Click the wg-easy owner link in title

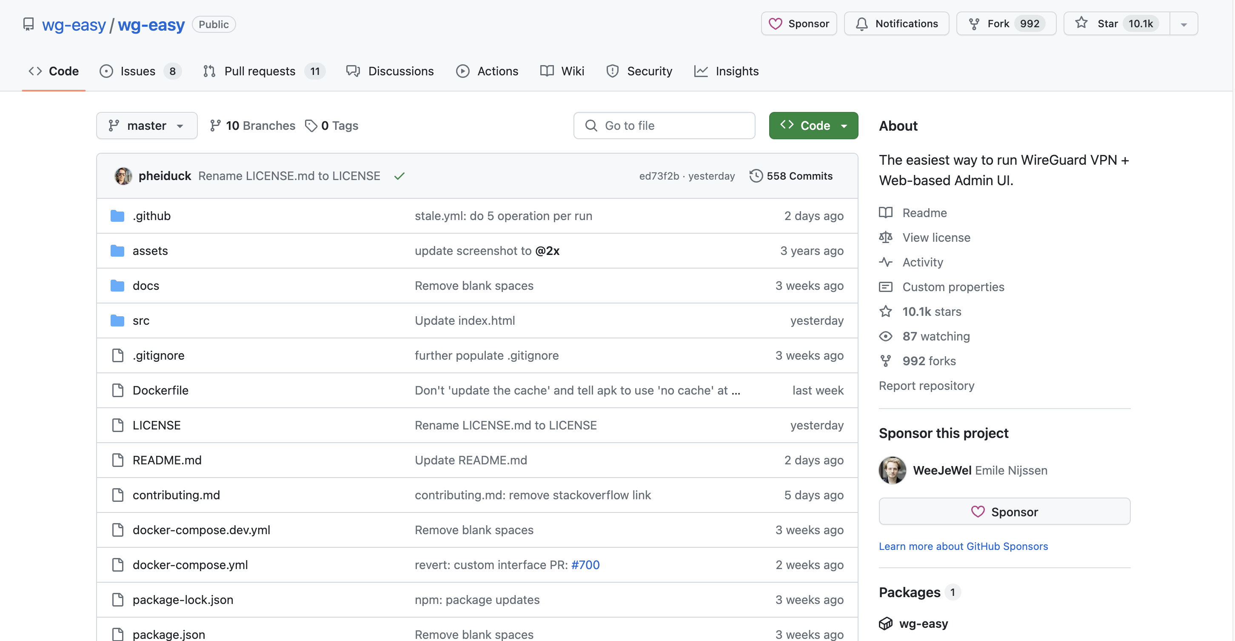pyautogui.click(x=74, y=24)
